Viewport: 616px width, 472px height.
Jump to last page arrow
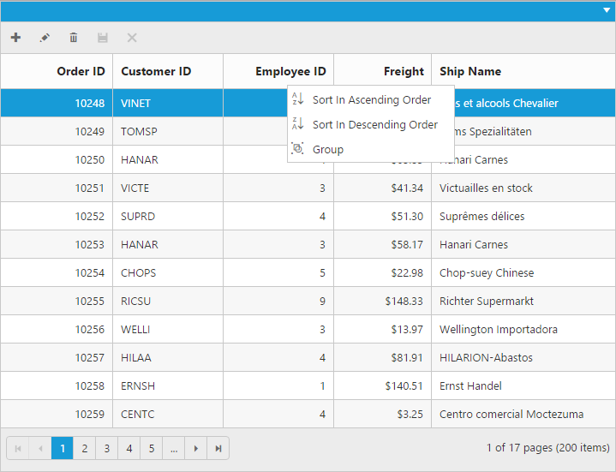[x=218, y=448]
